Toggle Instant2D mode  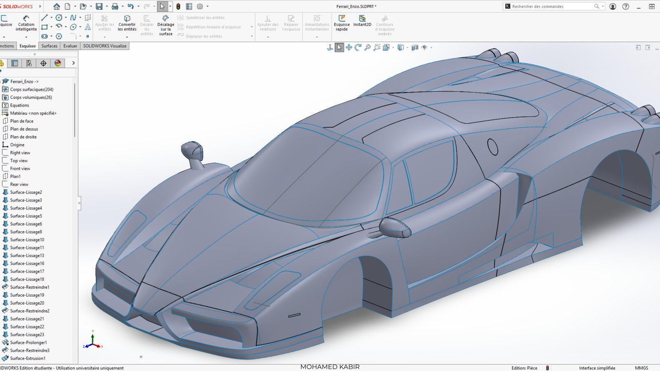coord(362,21)
